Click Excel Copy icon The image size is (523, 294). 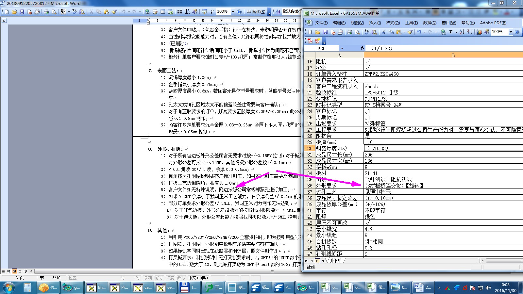391,32
